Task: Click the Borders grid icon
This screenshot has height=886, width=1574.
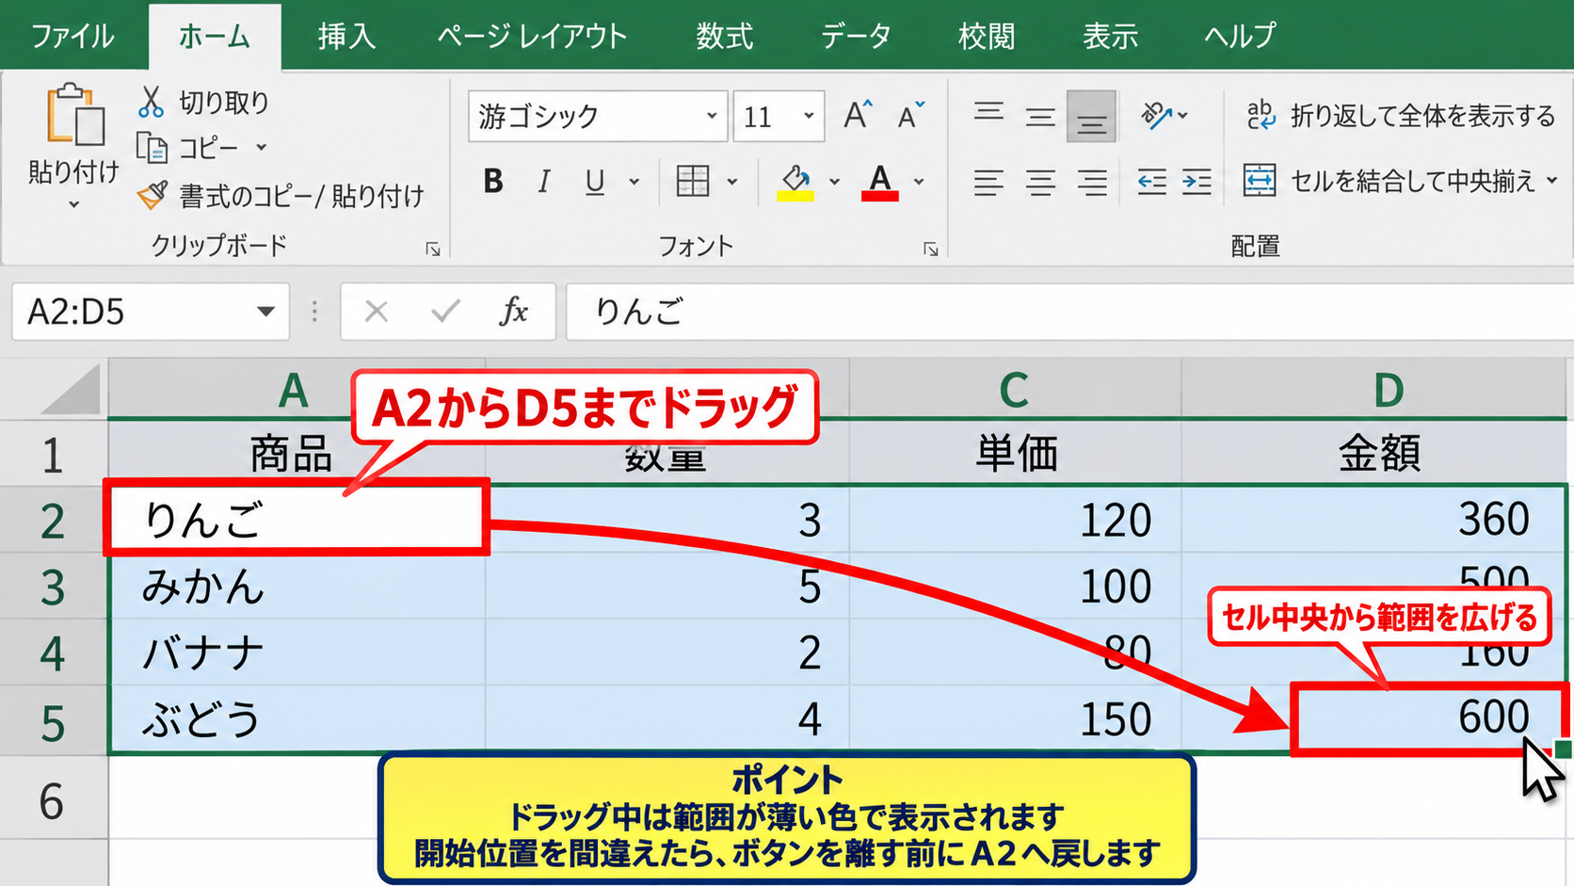Action: coord(693,181)
